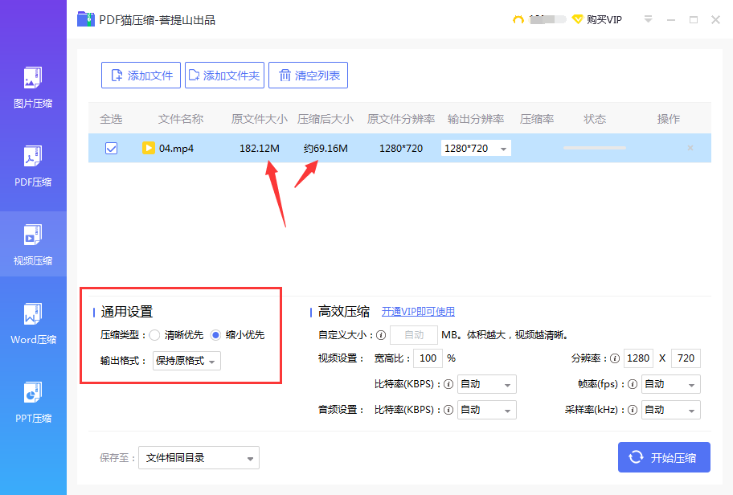Screen dimensions: 733x495
Task: Select the 04.mp4 file name
Action: (x=176, y=148)
